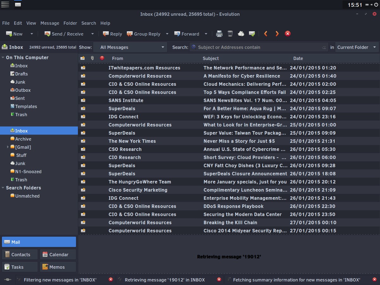The width and height of the screenshot is (380, 285).
Task: Select message 'DDoS Response Playbook'
Action: [x=229, y=206]
